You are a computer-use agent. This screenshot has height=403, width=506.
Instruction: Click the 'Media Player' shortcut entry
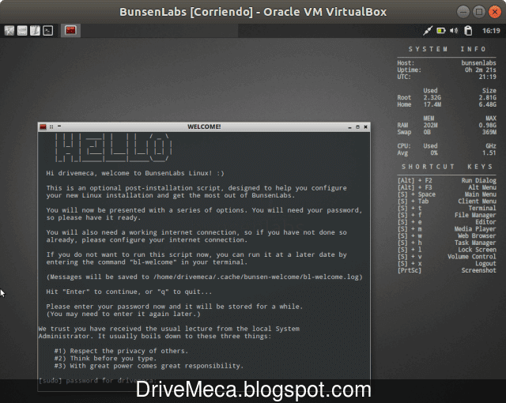[475, 229]
